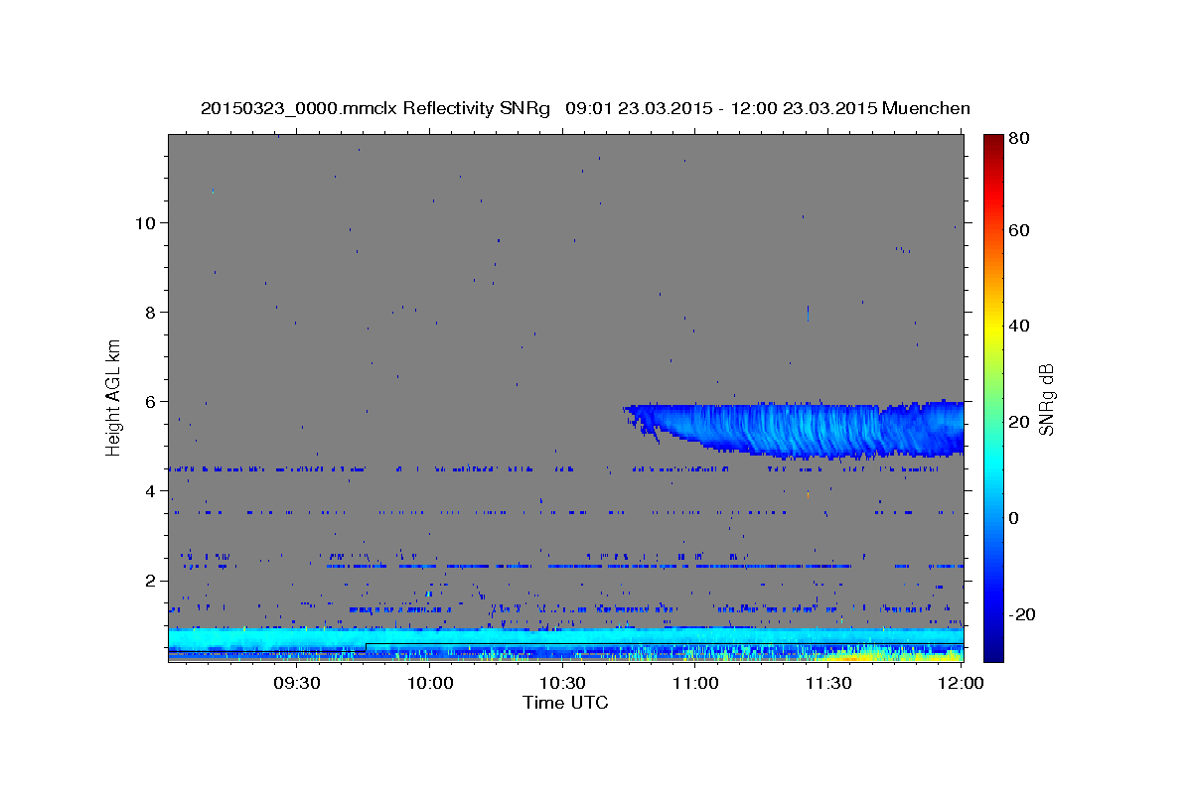Click the height tick label 10
The height and width of the screenshot is (794, 1192).
coord(147,222)
